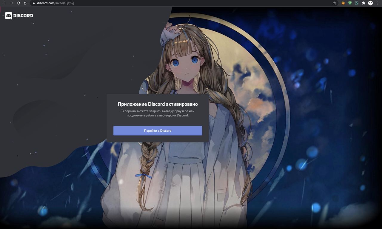382x229 pixels.
Task: Click the 'Перейти в Discord' button
Action: tap(158, 130)
